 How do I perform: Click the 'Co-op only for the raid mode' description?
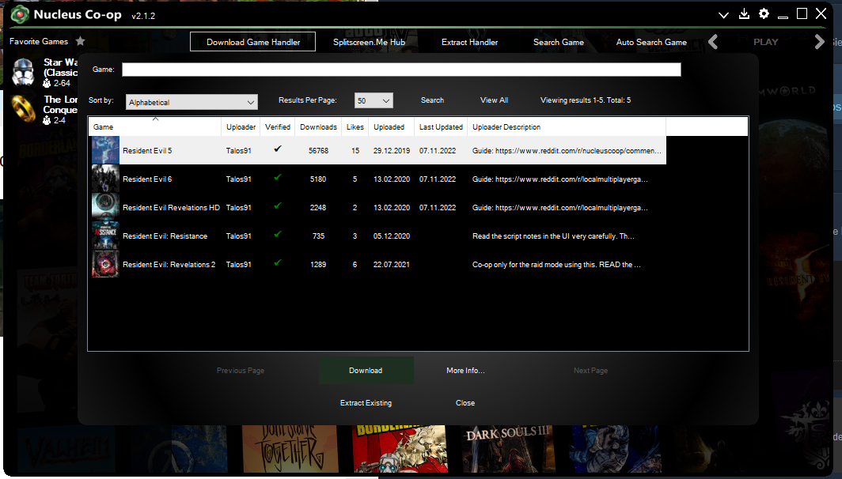[556, 265]
